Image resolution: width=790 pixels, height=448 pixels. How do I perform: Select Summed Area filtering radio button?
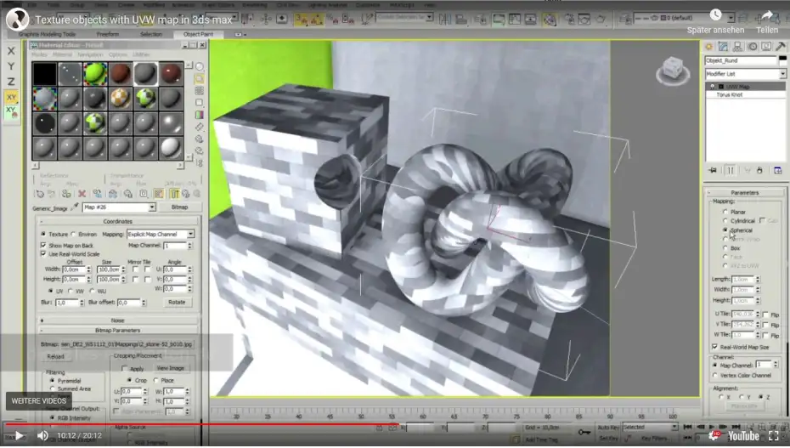click(53, 389)
